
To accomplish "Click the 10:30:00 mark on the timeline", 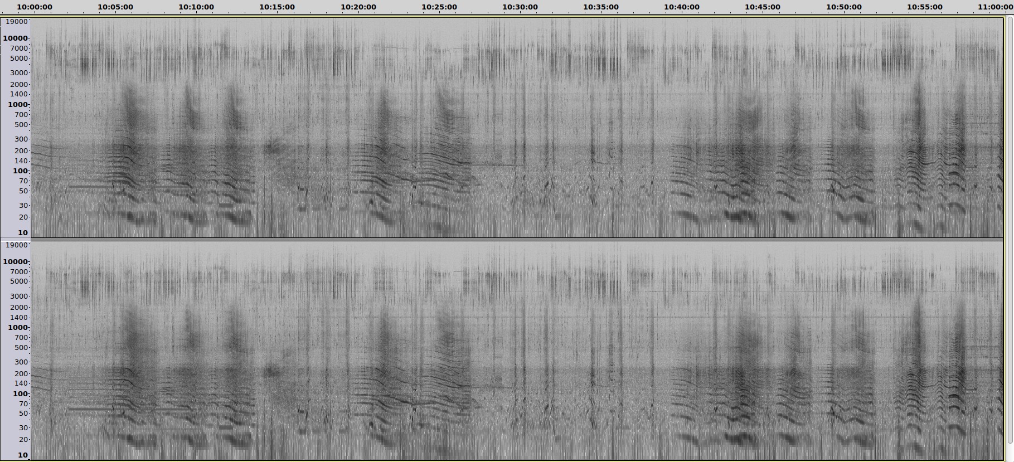I will 520,7.
